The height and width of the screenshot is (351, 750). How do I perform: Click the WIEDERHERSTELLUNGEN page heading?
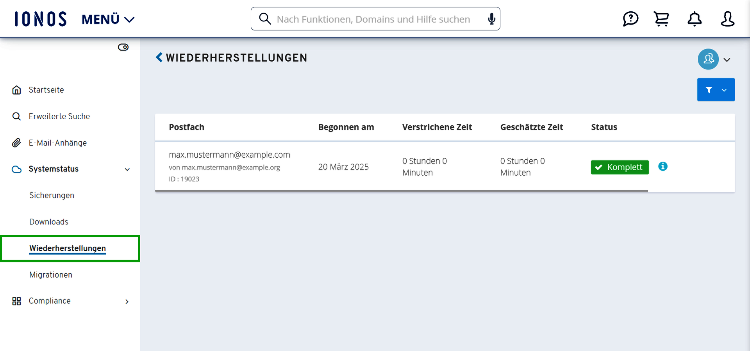coord(236,58)
